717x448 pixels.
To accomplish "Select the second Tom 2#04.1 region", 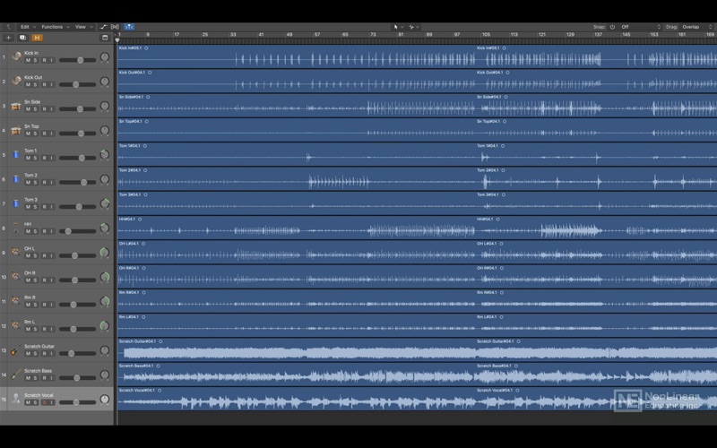I will (x=596, y=178).
